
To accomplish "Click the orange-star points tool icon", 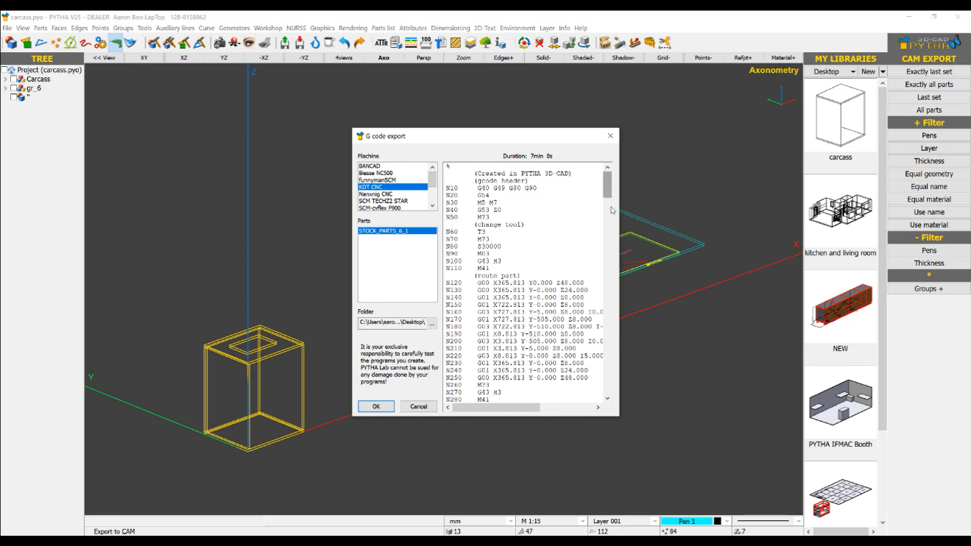I will pos(56,43).
